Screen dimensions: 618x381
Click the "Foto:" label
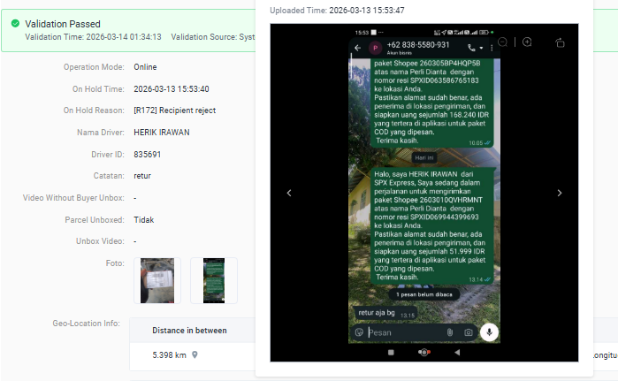[x=115, y=263]
